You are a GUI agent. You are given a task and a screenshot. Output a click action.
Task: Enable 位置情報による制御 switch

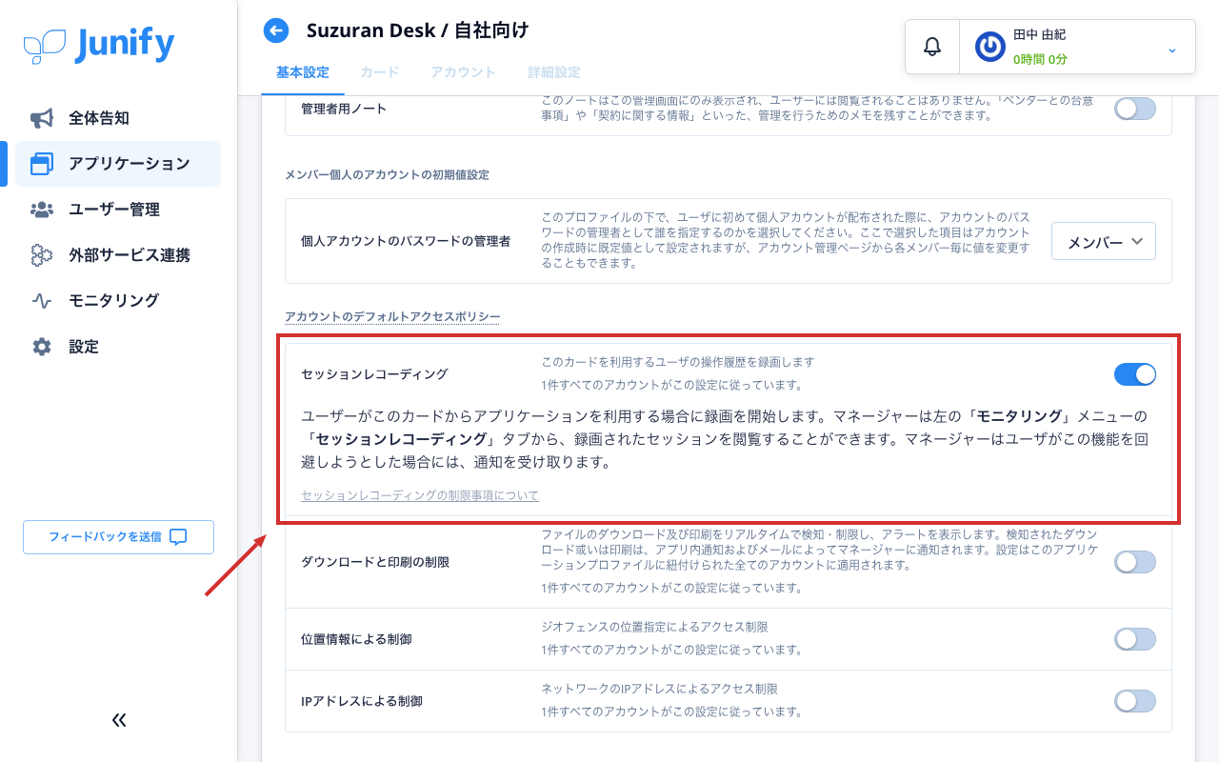click(1135, 639)
